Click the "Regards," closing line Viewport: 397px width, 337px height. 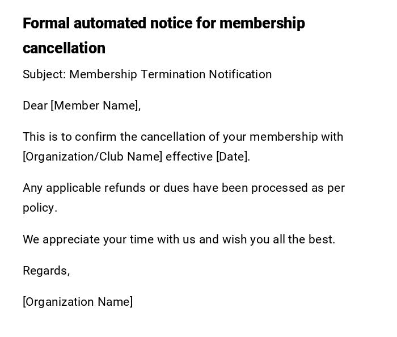(46, 271)
